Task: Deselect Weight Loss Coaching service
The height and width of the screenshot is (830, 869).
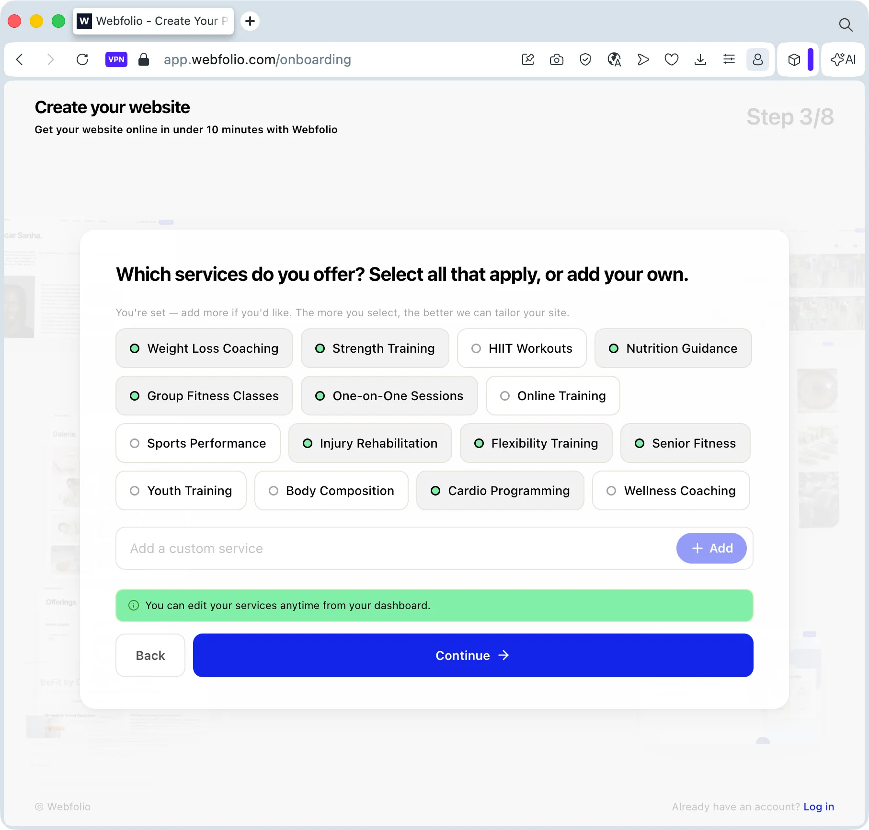Action: 204,348
